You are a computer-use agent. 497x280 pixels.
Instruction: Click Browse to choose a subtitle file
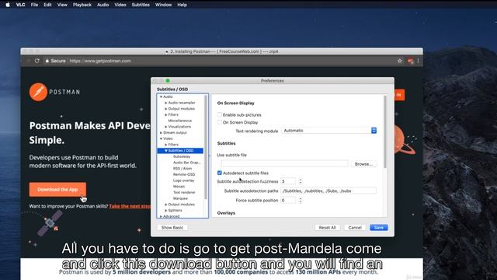[x=363, y=164]
